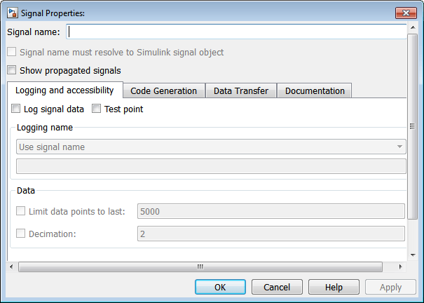Click the vertical scrollbar thumb

[x=412, y=126]
